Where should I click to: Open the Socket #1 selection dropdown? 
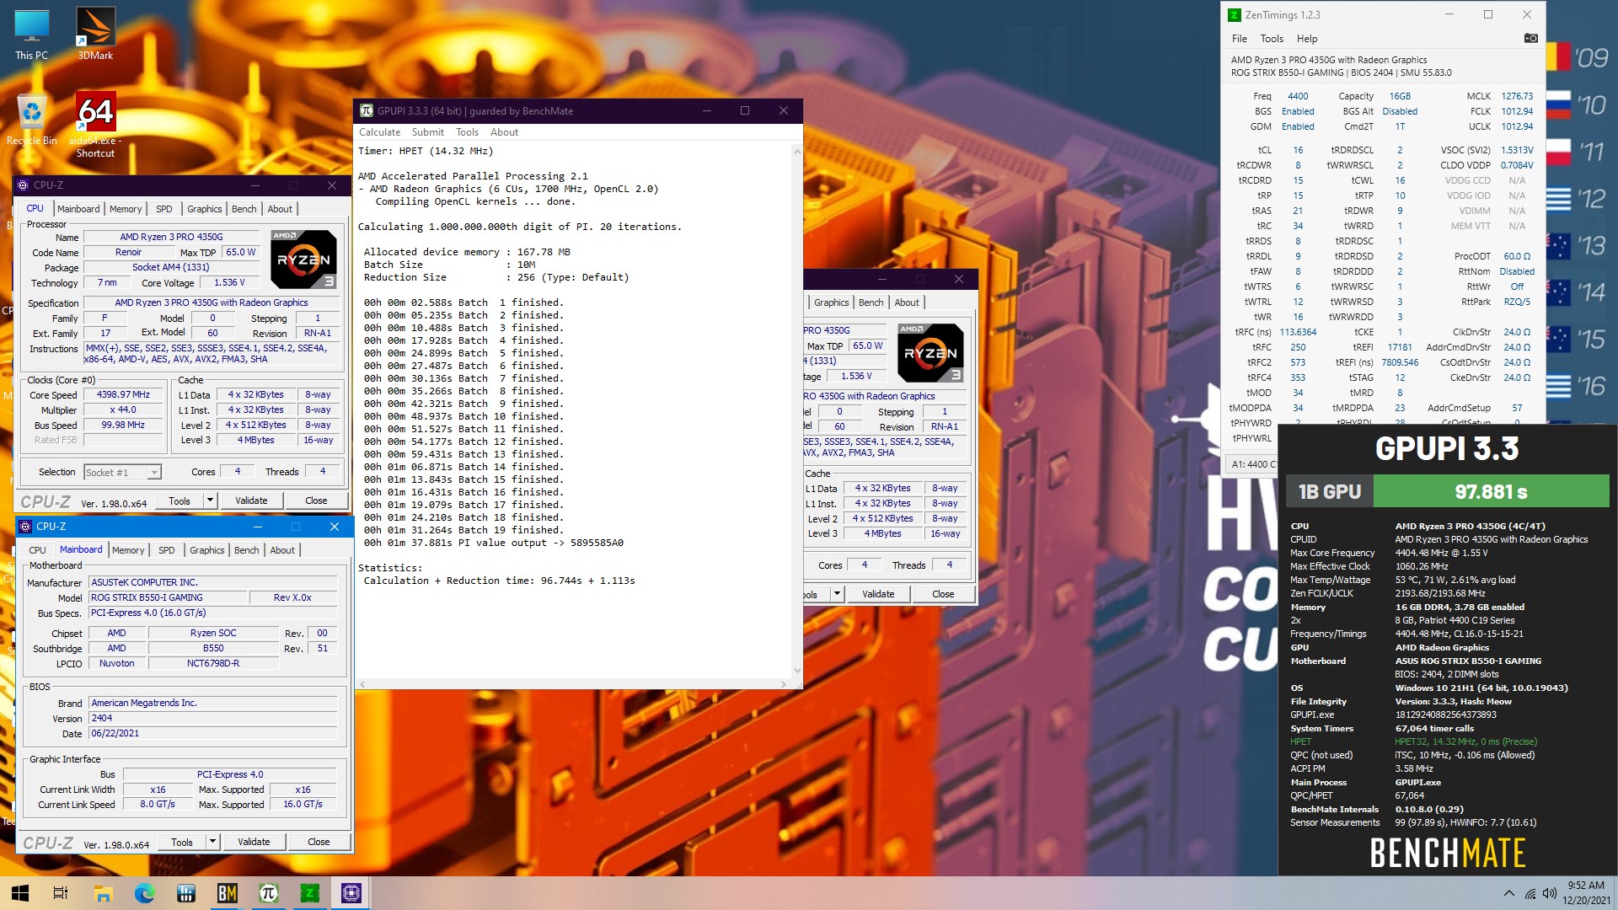[122, 472]
